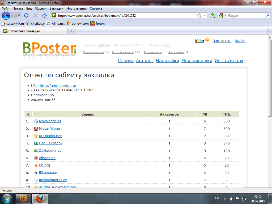Screen dimensions: 272x204
Task: Open the Windows Start menu
Action: pyautogui.click(x=7, y=199)
